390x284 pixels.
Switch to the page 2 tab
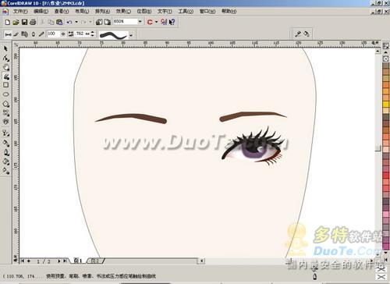95,261
